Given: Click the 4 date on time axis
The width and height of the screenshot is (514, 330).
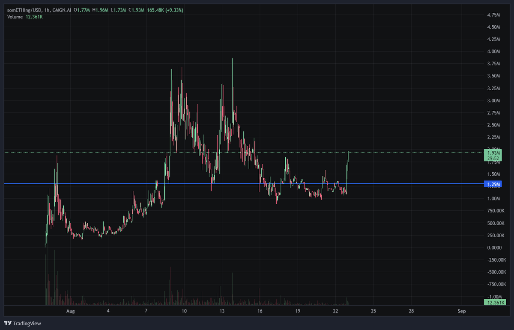Looking at the screenshot, I should click(108, 311).
